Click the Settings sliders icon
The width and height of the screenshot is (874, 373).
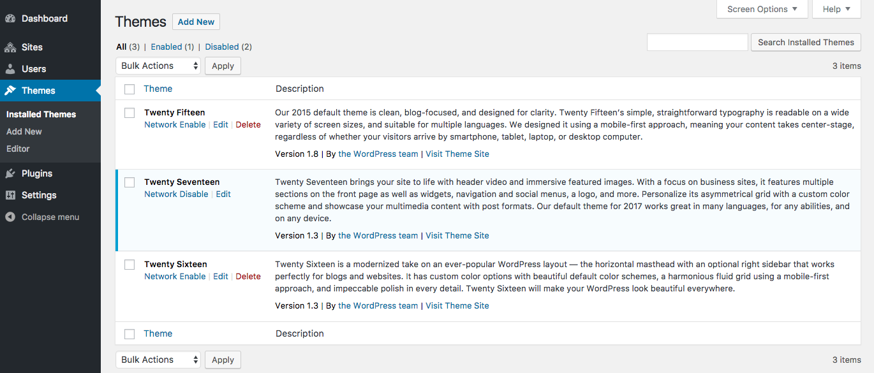(10, 195)
